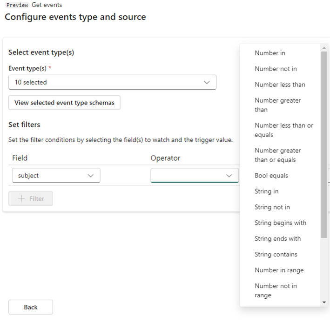Select 'Number greater than' option
The image size is (330, 321).
[x=278, y=105]
